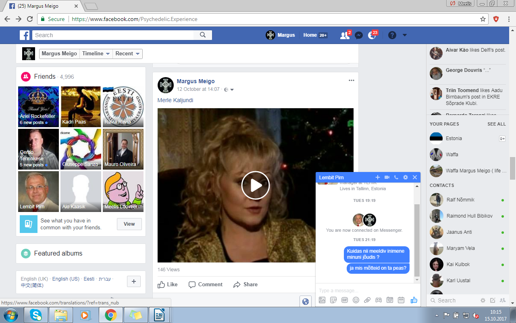Open Windows Start button
Screen dimensions: 516x323
tap(10, 315)
